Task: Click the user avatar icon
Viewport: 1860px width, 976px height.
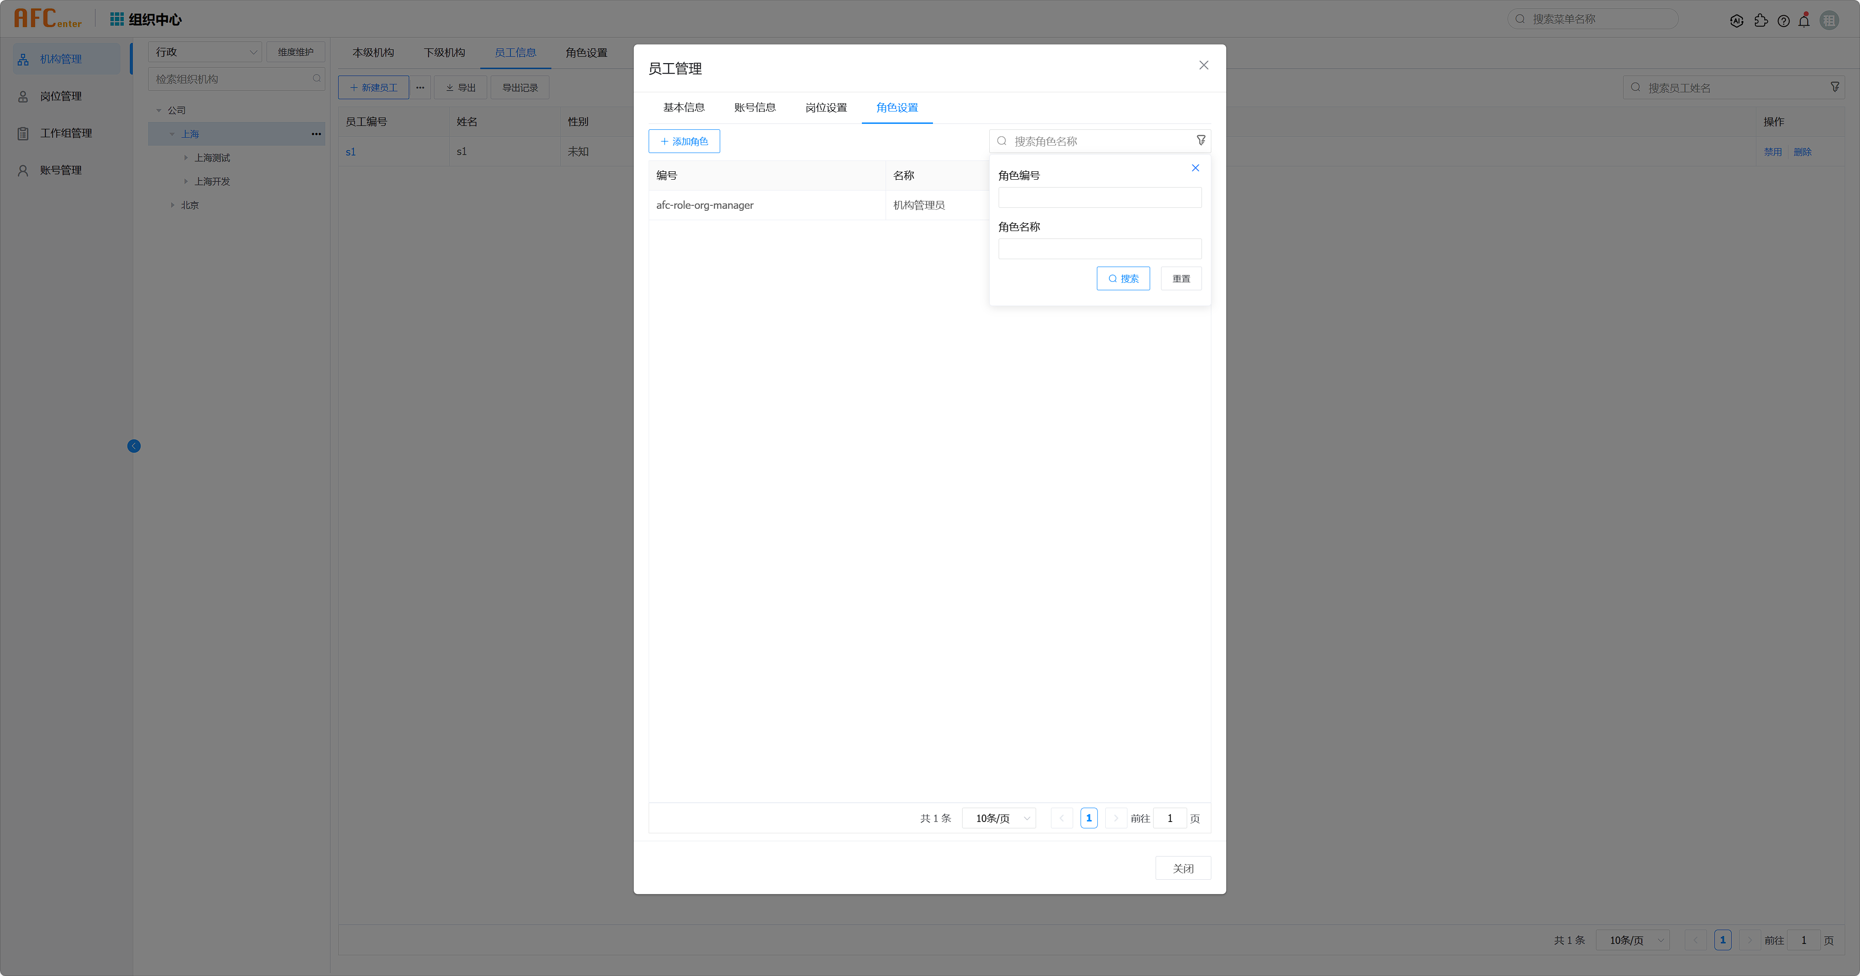Action: pos(1829,21)
